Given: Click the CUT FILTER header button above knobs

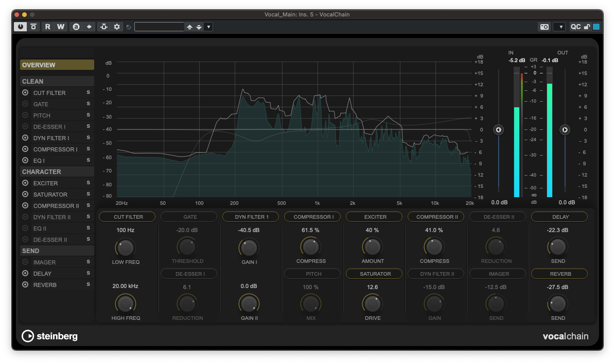Looking at the screenshot, I should pos(127,217).
